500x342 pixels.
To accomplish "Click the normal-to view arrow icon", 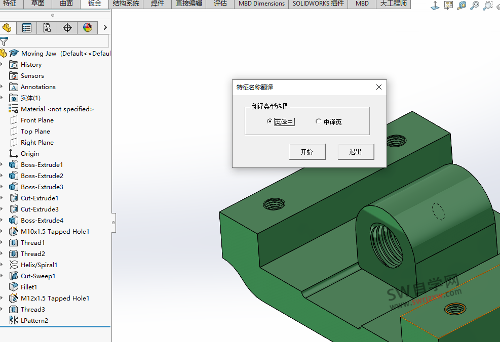I will click(435, 6).
